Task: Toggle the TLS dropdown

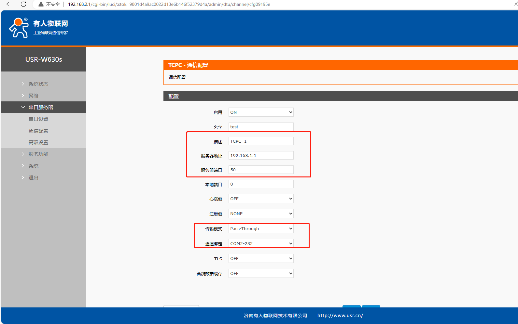Action: (261, 258)
